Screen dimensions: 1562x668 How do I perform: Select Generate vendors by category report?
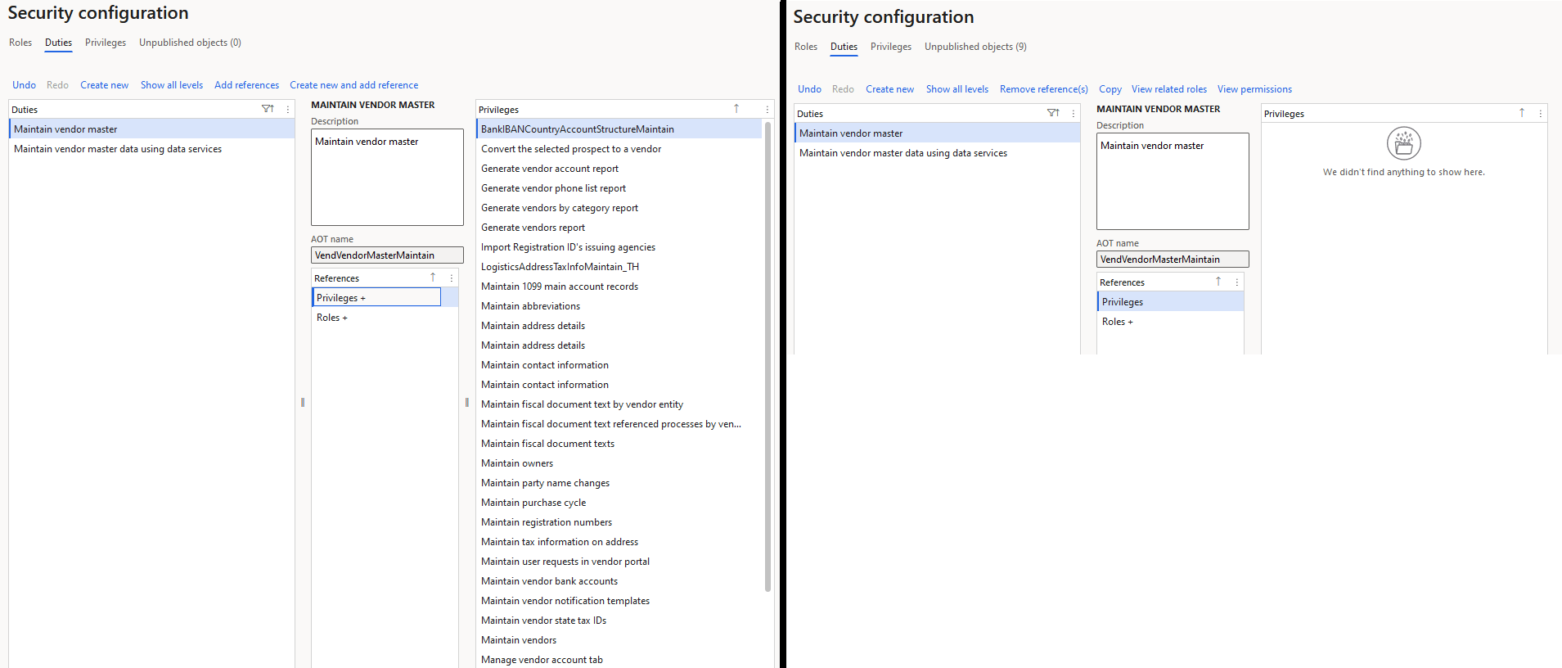click(x=619, y=208)
